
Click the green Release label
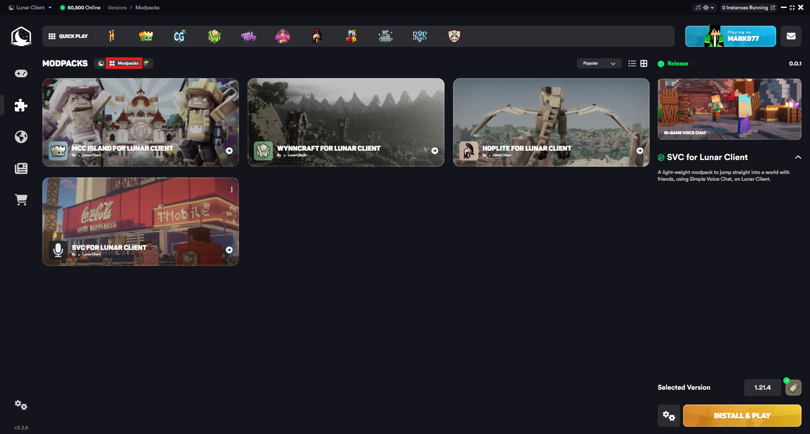(678, 63)
